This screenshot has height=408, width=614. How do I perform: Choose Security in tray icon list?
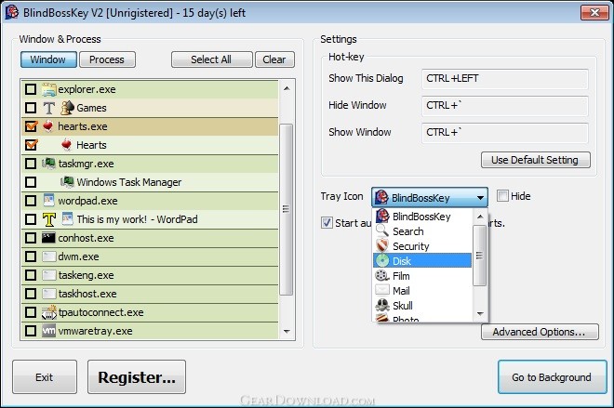422,246
